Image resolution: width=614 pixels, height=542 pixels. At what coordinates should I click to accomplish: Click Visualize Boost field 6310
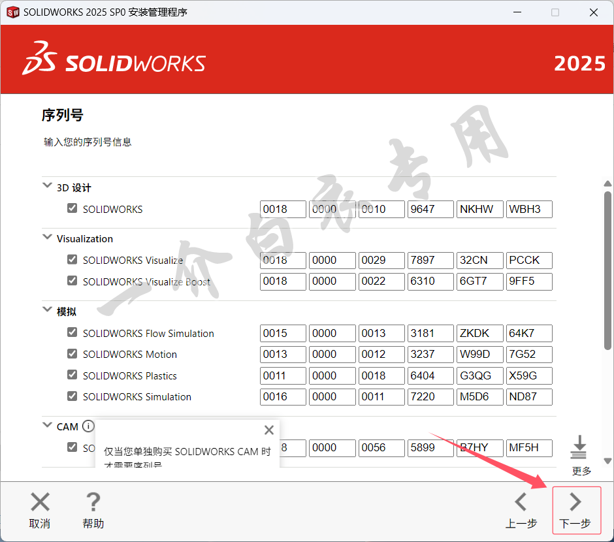430,281
